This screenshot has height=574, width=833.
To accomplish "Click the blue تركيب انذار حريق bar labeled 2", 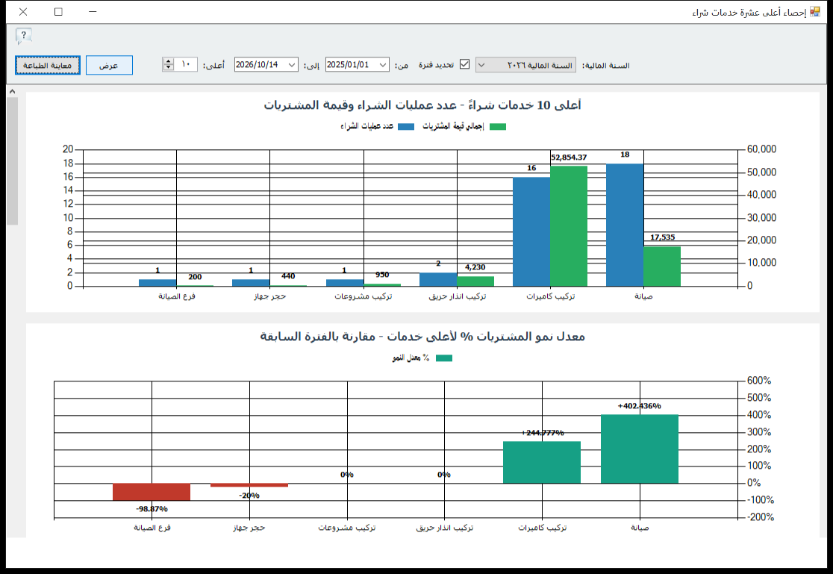I will pyautogui.click(x=438, y=280).
